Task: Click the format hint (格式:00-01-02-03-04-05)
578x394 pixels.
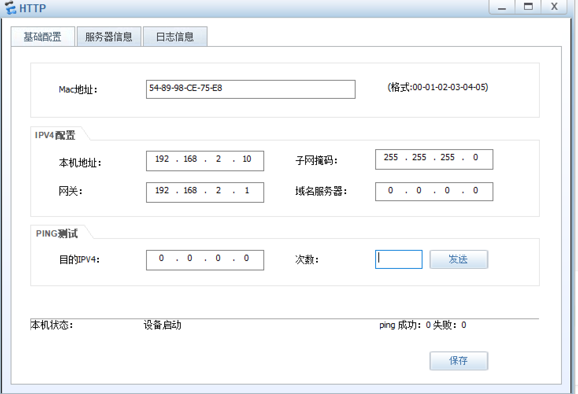Action: (438, 87)
